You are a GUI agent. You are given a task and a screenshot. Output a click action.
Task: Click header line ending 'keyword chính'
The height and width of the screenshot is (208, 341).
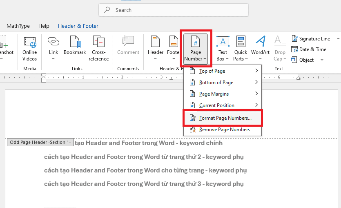point(149,143)
